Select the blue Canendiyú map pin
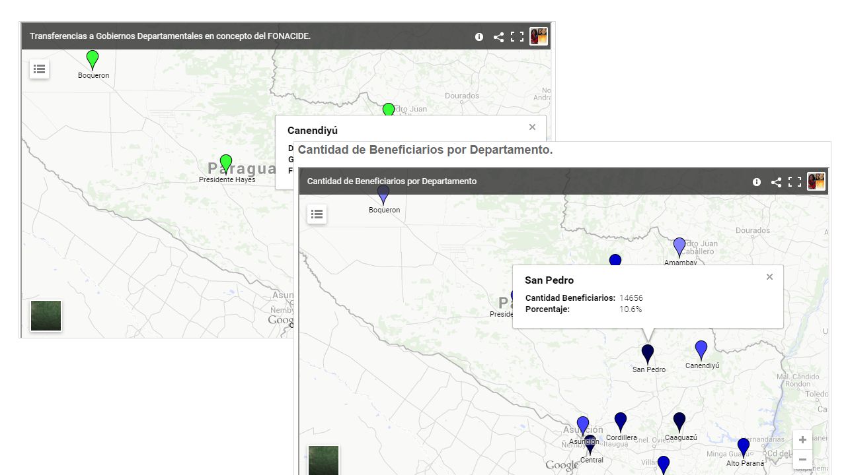This screenshot has width=846, height=475. click(701, 350)
